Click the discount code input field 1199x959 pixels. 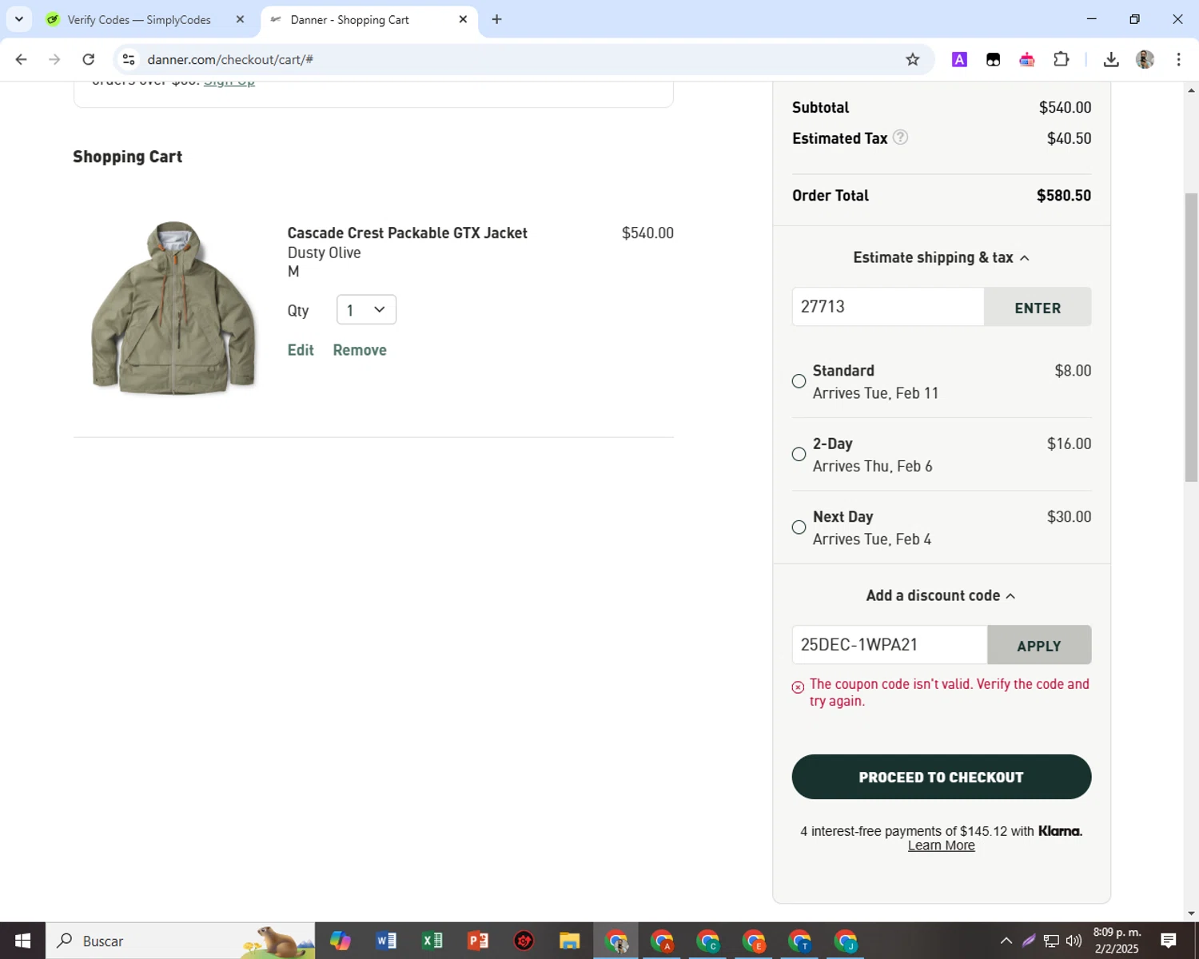(890, 645)
